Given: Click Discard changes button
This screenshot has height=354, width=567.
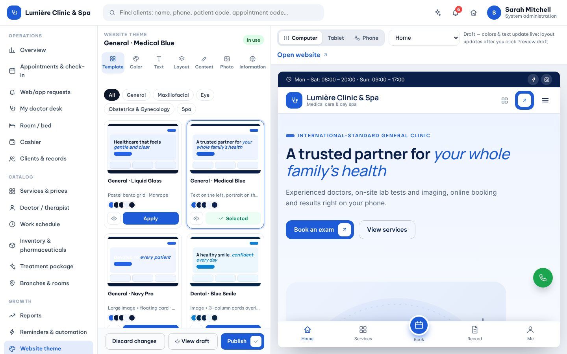Looking at the screenshot, I should pyautogui.click(x=134, y=341).
